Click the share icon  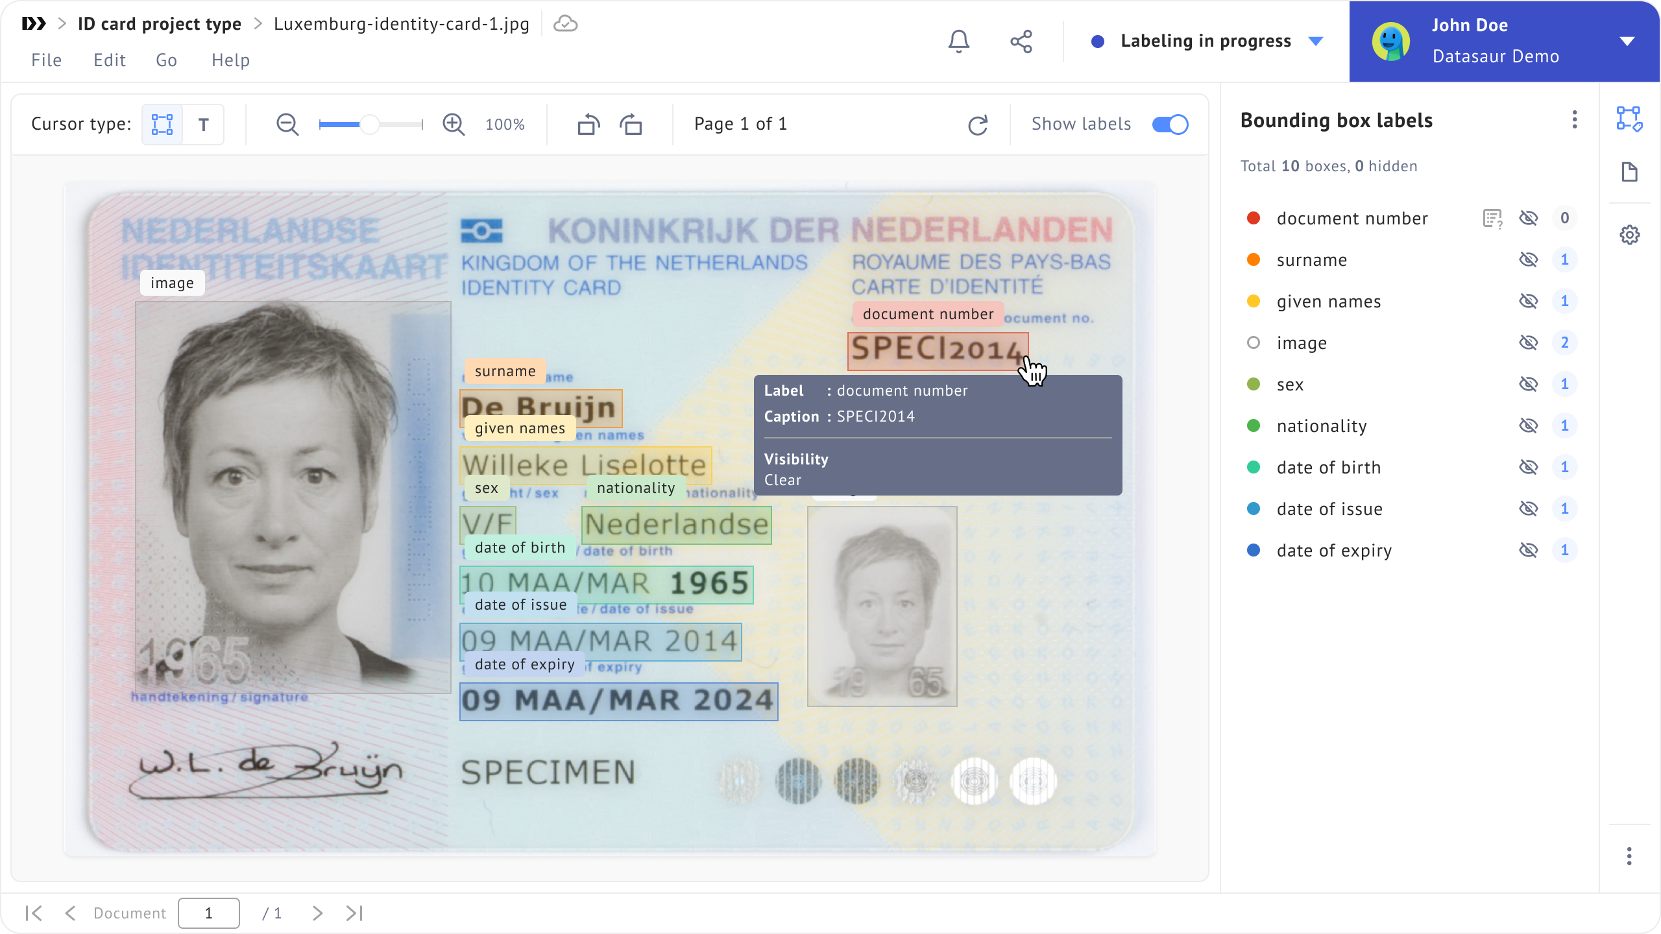tap(1021, 42)
